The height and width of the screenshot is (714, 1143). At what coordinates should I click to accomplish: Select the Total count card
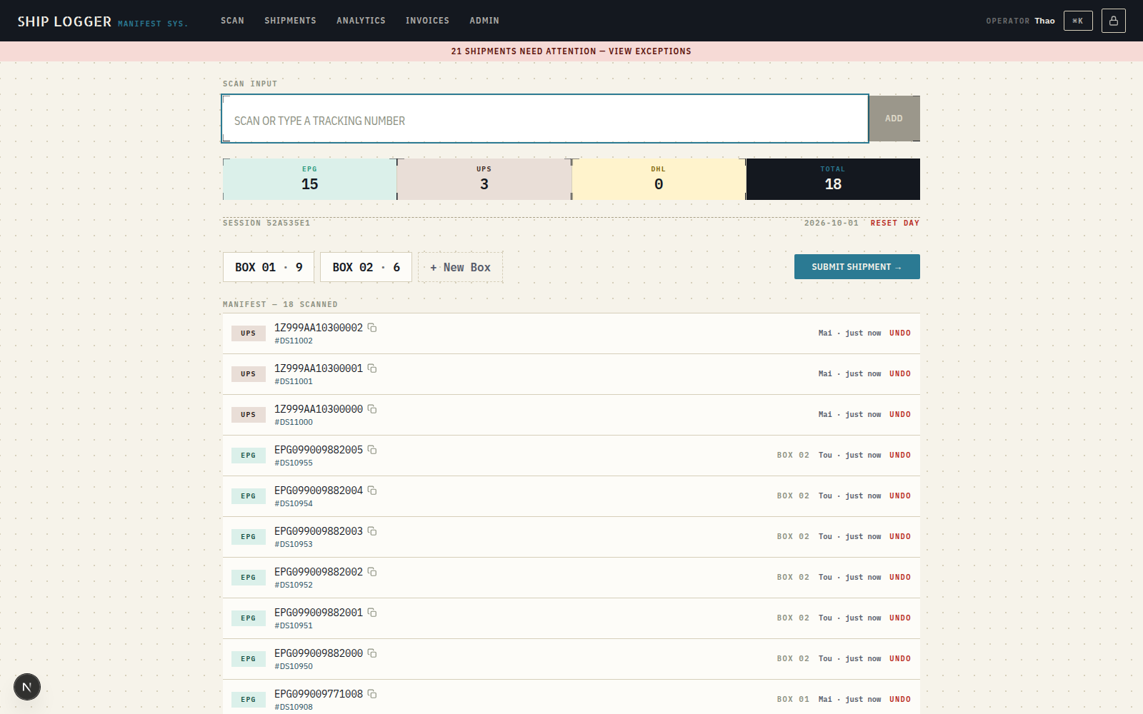833,179
